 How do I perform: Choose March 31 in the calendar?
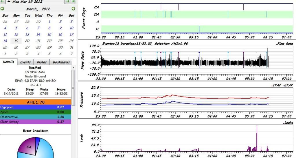tap(71, 47)
